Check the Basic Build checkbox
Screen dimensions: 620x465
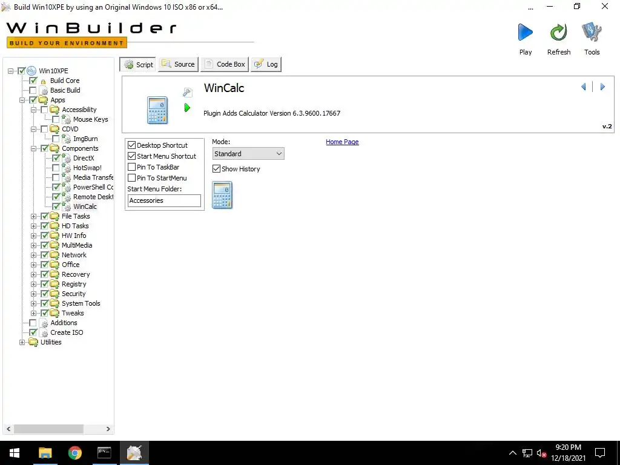(x=33, y=91)
